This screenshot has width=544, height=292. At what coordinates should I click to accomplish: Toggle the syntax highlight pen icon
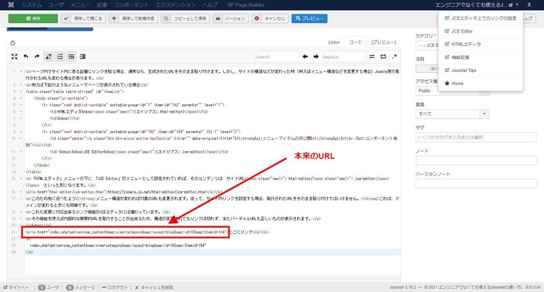(48, 57)
